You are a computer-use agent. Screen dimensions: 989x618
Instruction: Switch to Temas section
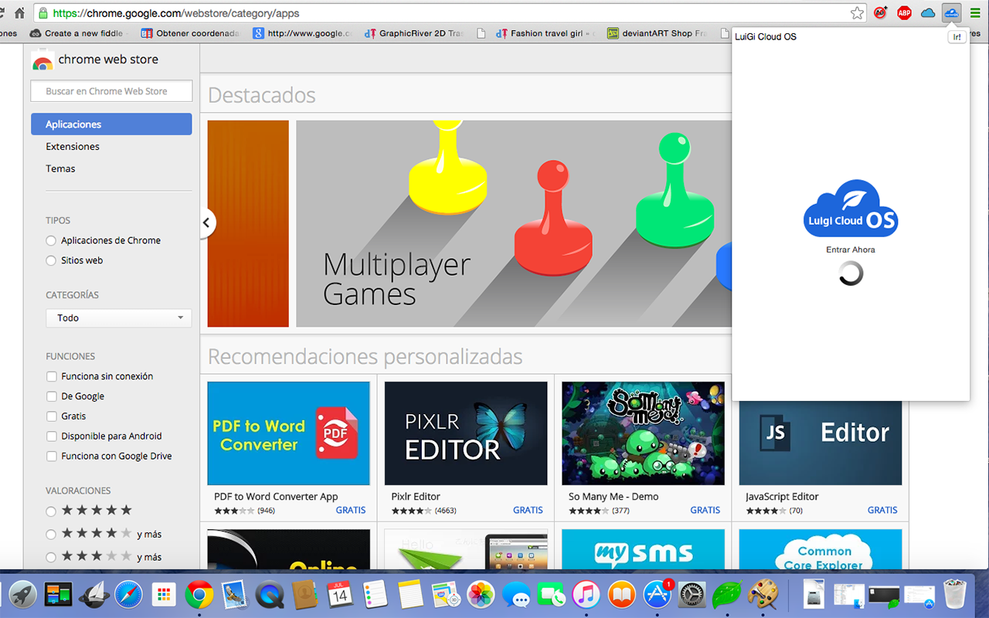[x=60, y=168]
